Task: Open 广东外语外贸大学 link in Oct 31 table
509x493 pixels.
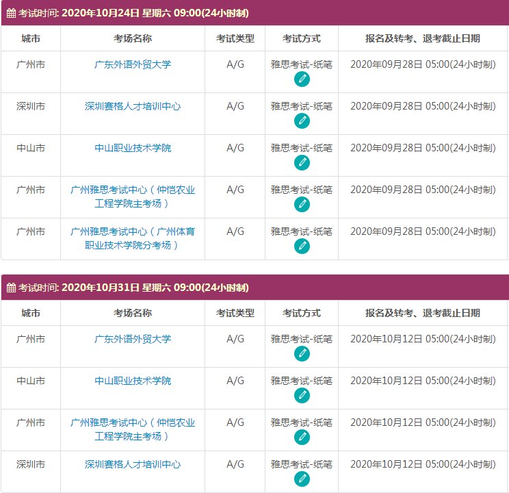Action: pyautogui.click(x=133, y=339)
